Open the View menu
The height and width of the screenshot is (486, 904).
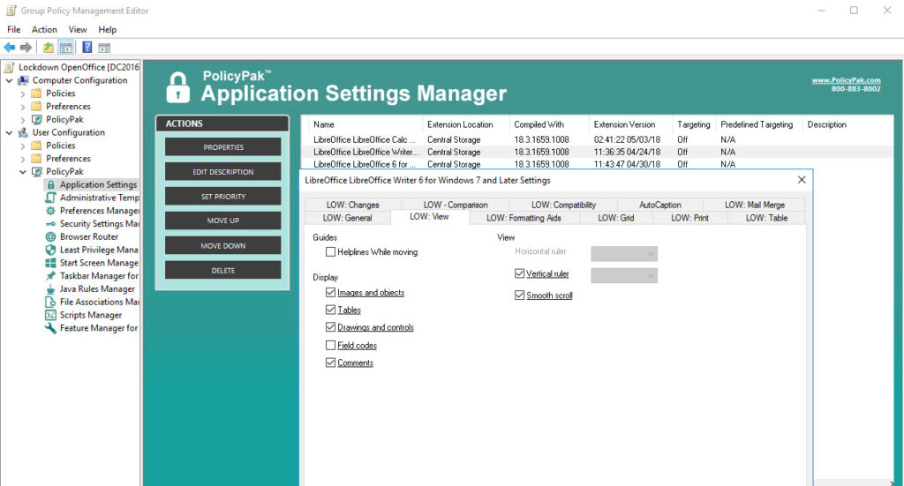pos(78,29)
